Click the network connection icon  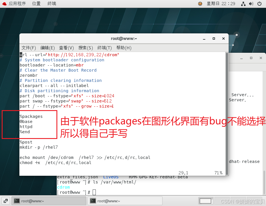tap(243, 4)
